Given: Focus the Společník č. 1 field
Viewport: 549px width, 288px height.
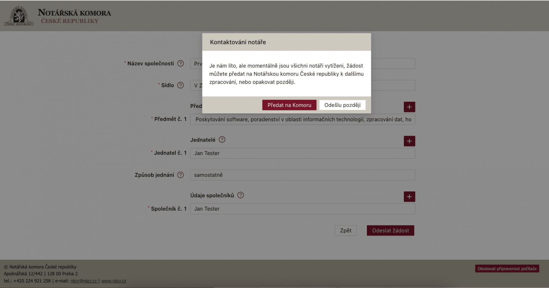Looking at the screenshot, I should [x=303, y=209].
